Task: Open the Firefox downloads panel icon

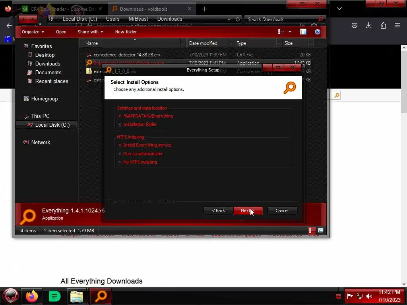Action: click(x=368, y=25)
